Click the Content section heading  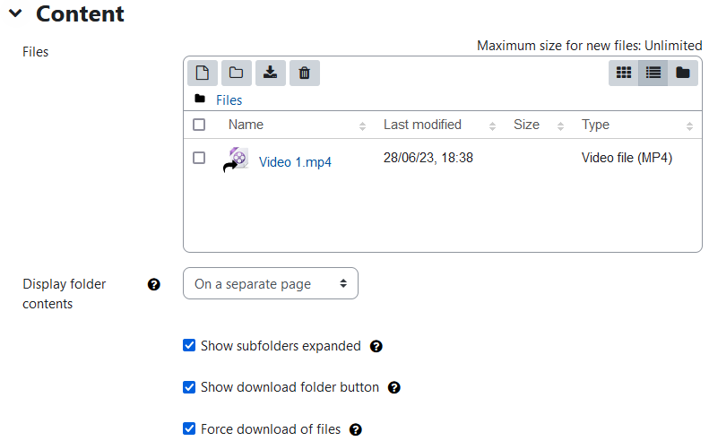pyautogui.click(x=80, y=13)
